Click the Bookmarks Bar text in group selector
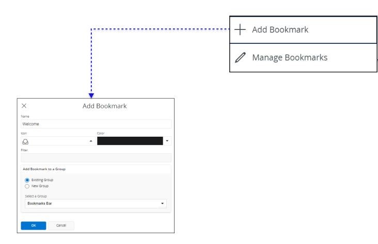The width and height of the screenshot is (378, 244). [40, 204]
